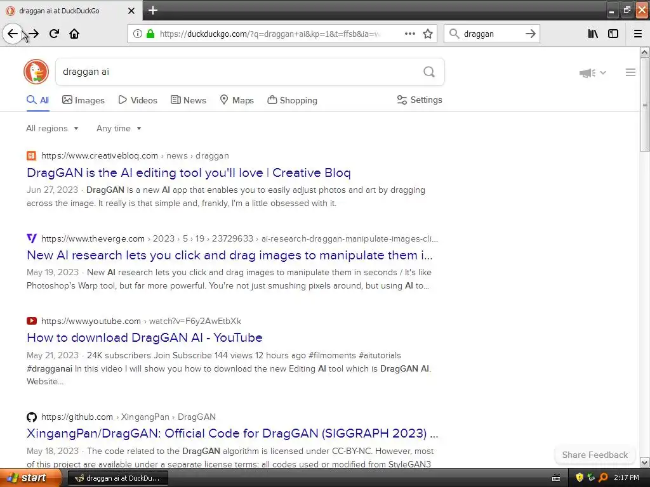Screen dimensions: 650x487
Task: Click the creativebloq.com result URL
Action: point(135,156)
